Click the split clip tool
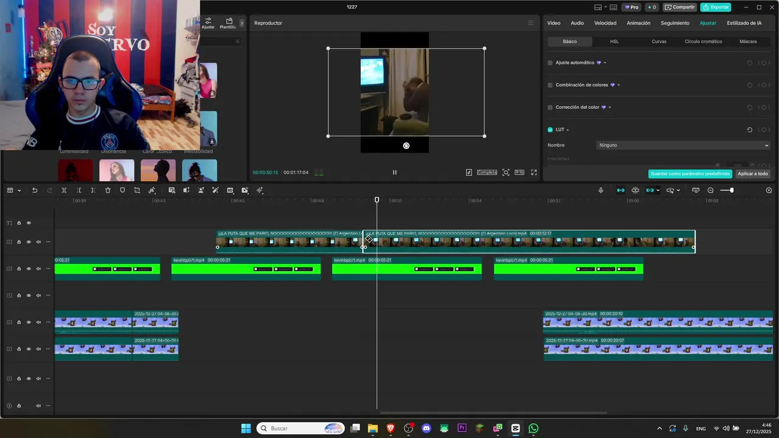This screenshot has width=779, height=438. (x=64, y=190)
